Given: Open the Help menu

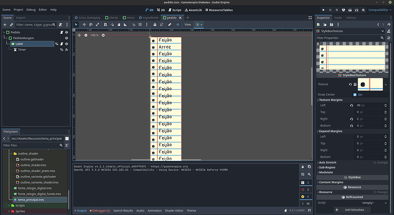Looking at the screenshot, I should [53, 10].
